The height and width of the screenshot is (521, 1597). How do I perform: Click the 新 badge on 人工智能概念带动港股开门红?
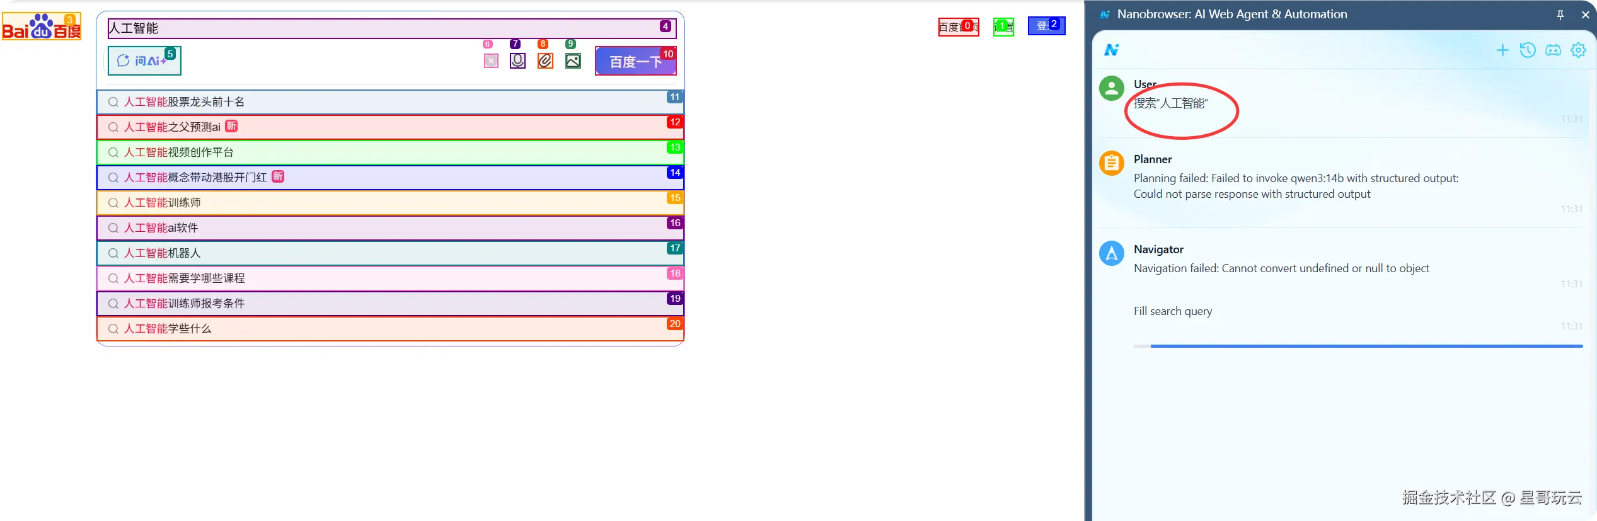[x=278, y=176]
